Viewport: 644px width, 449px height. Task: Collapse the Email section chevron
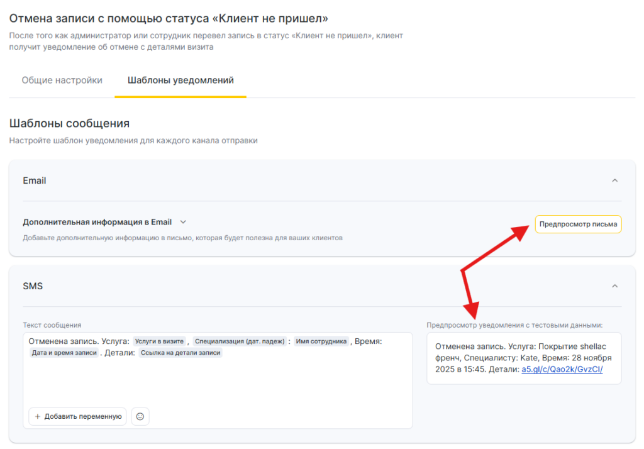614,180
